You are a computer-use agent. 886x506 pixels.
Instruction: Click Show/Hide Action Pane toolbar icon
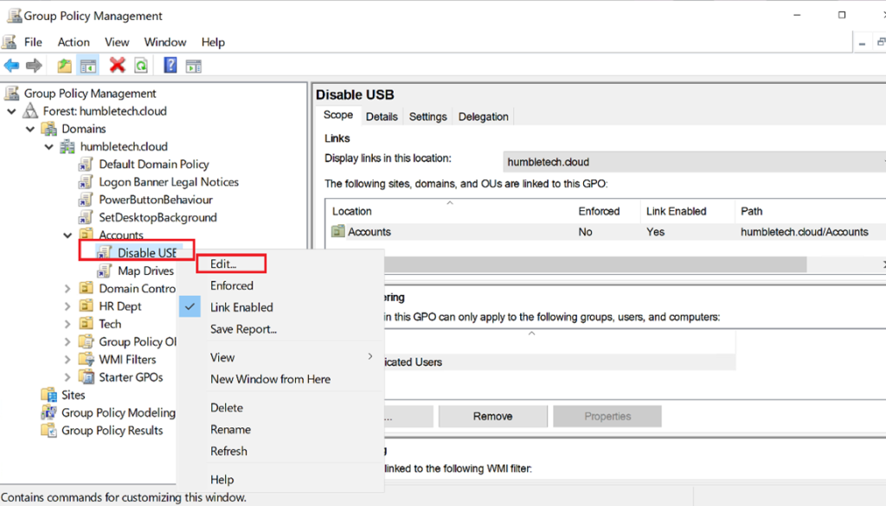click(193, 66)
